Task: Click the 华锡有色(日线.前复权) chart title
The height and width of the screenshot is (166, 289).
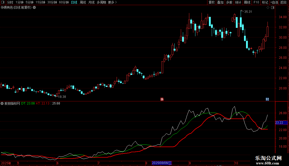Action: [16, 8]
